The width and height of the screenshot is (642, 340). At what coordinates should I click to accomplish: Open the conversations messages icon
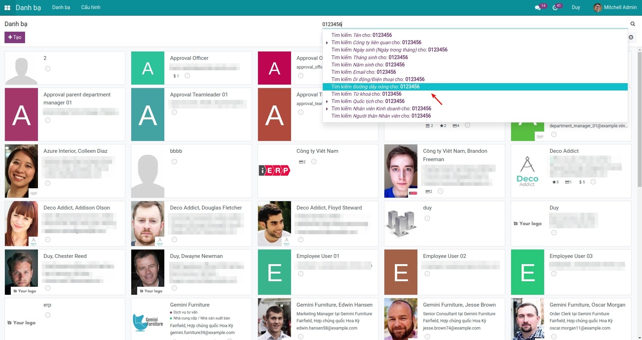(x=538, y=8)
